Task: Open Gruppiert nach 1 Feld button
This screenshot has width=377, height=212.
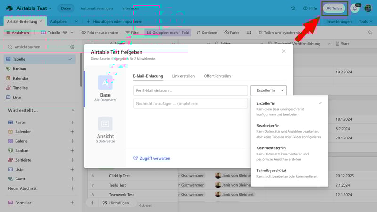Action: 168,33
